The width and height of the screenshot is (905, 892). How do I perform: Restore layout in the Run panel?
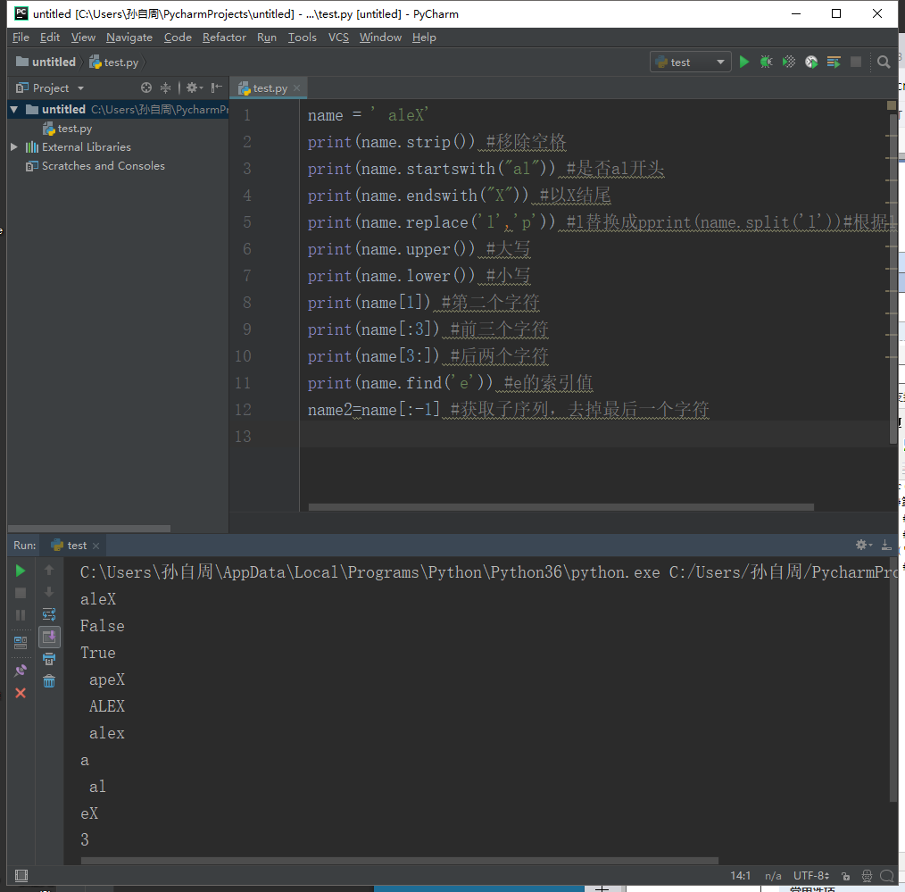pos(21,643)
